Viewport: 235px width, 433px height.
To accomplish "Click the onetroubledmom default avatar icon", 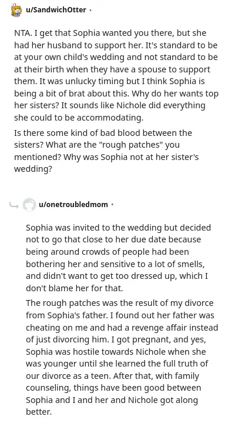I will point(29,205).
